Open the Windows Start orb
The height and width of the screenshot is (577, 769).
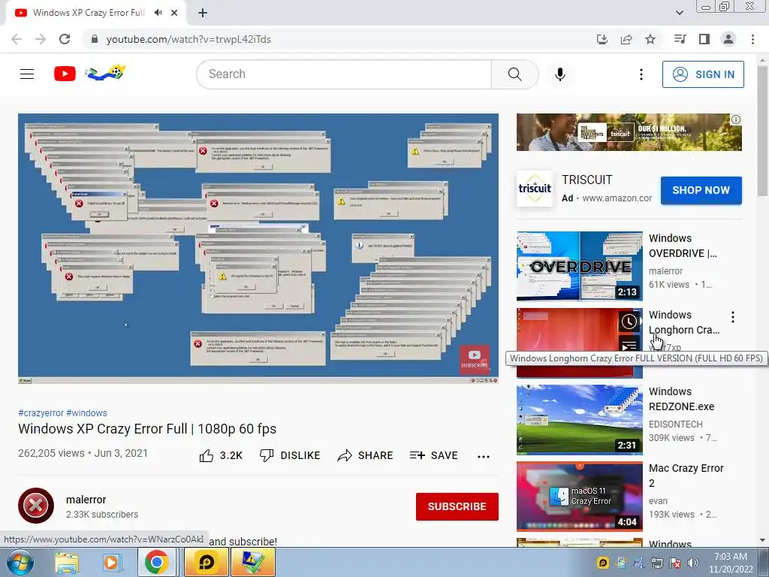[20, 562]
